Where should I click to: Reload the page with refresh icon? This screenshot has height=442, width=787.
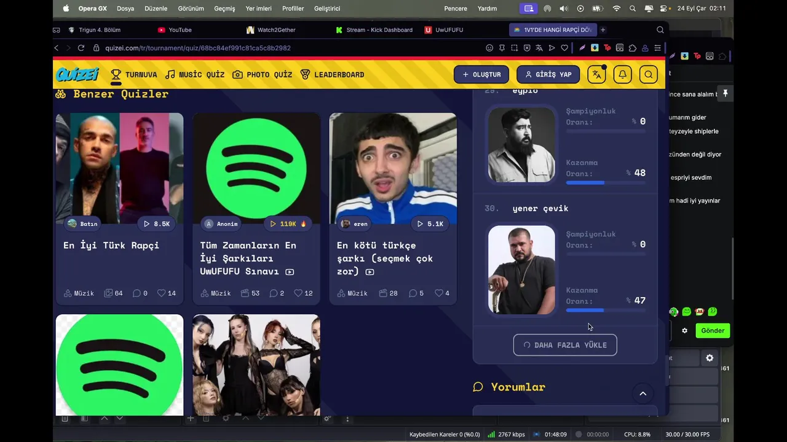81,48
